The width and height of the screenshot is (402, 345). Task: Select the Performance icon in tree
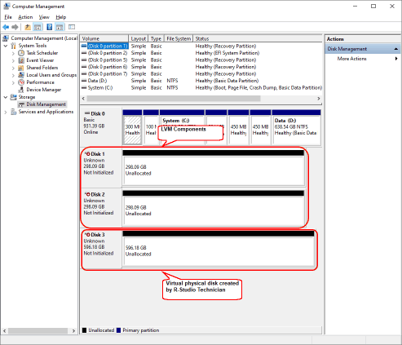pyautogui.click(x=21, y=82)
